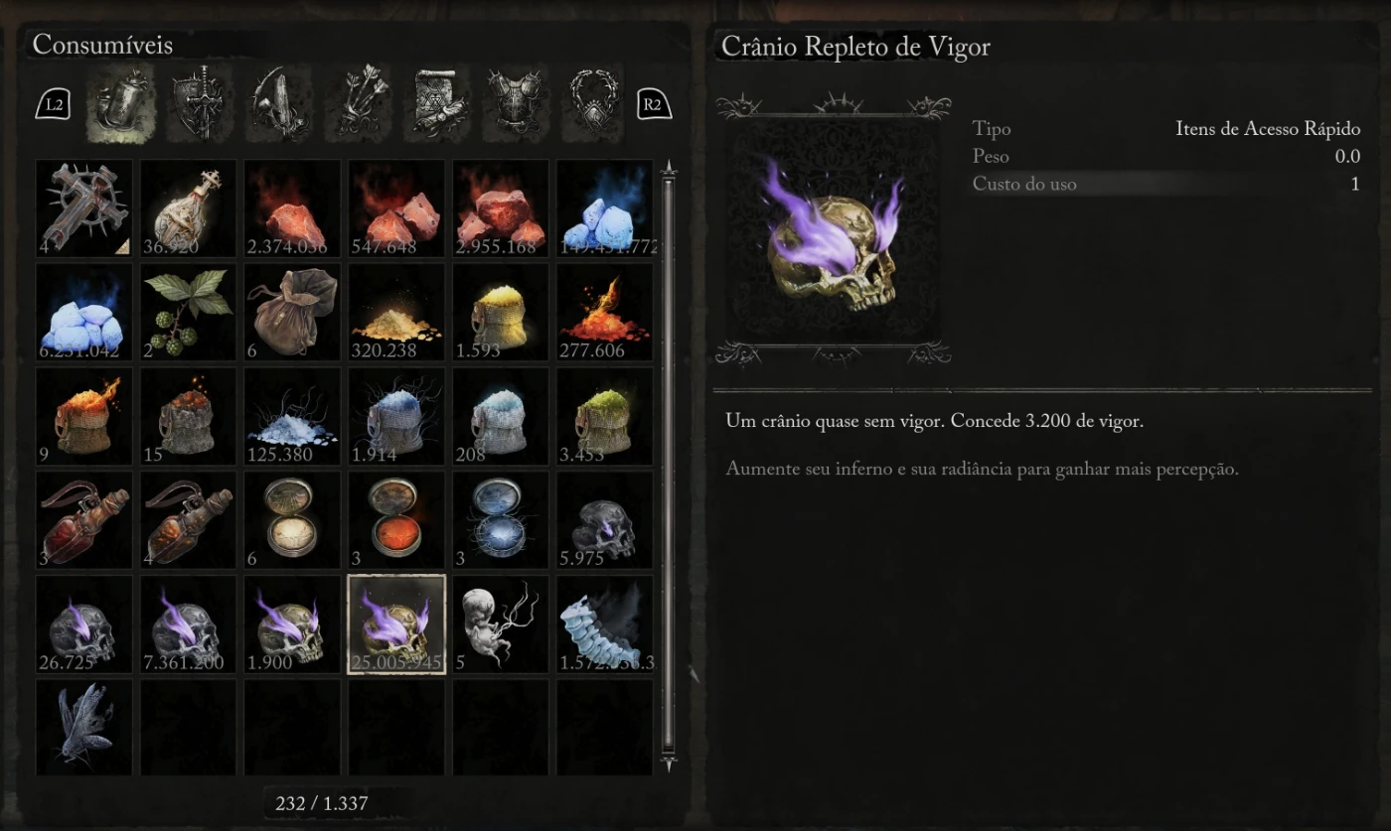Click the large Crânio Repleto de Vigor preview
The height and width of the screenshot is (831, 1391).
pyautogui.click(x=832, y=230)
